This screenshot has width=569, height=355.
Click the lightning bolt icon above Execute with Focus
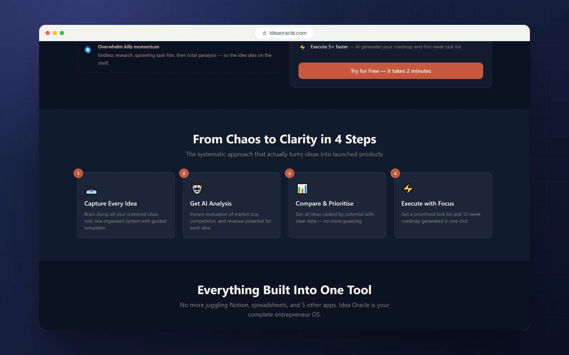pyautogui.click(x=408, y=189)
